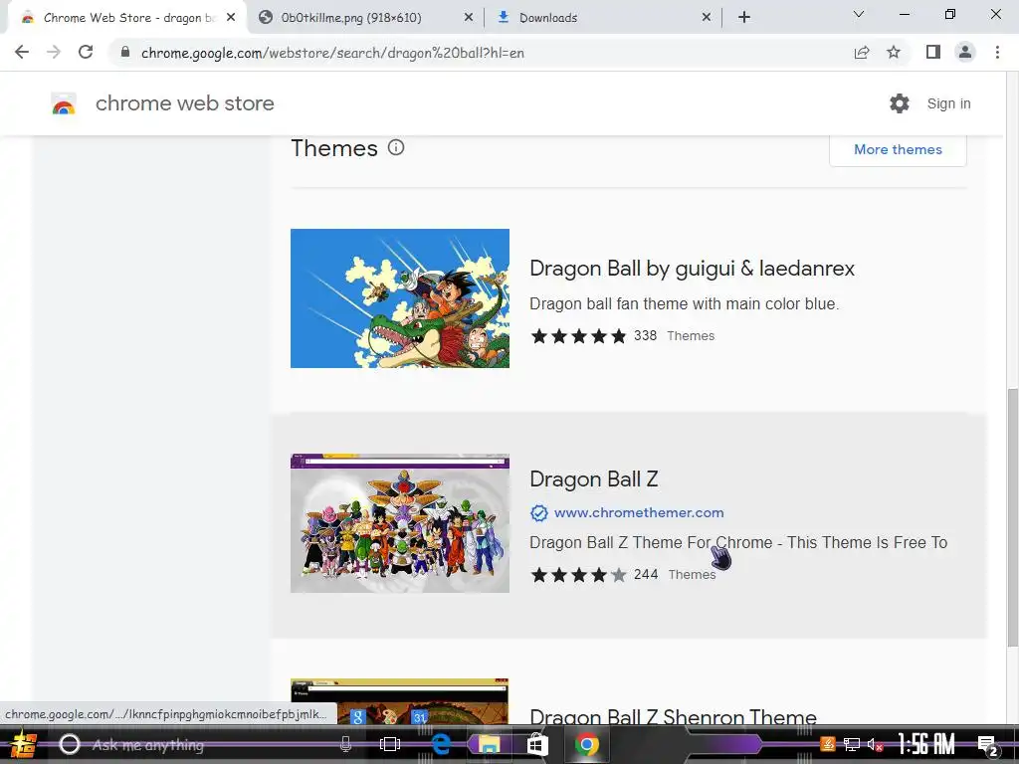Click the network tray icon
Image resolution: width=1019 pixels, height=764 pixels.
coord(852,744)
